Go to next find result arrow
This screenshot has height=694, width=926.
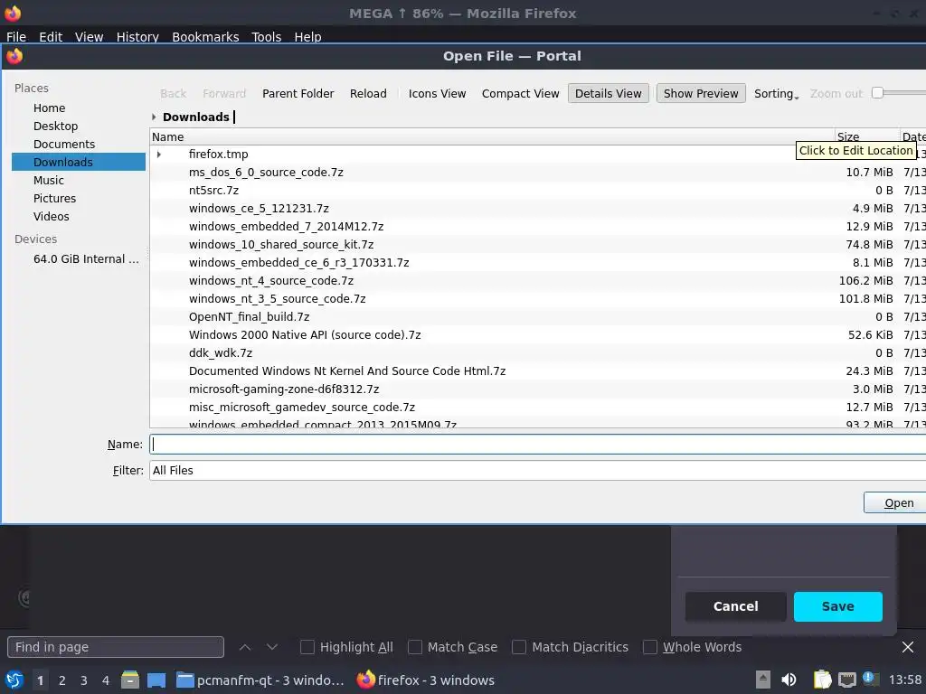pos(272,647)
